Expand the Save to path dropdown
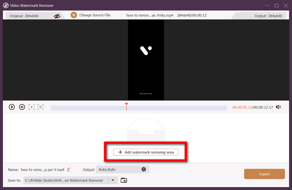 point(113,180)
